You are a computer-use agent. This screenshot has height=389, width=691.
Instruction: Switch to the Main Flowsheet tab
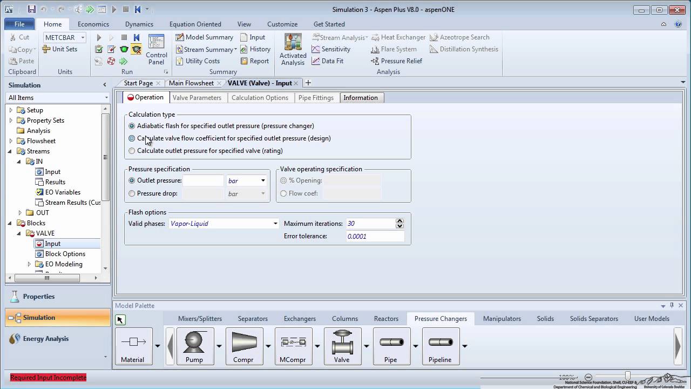pyautogui.click(x=191, y=83)
